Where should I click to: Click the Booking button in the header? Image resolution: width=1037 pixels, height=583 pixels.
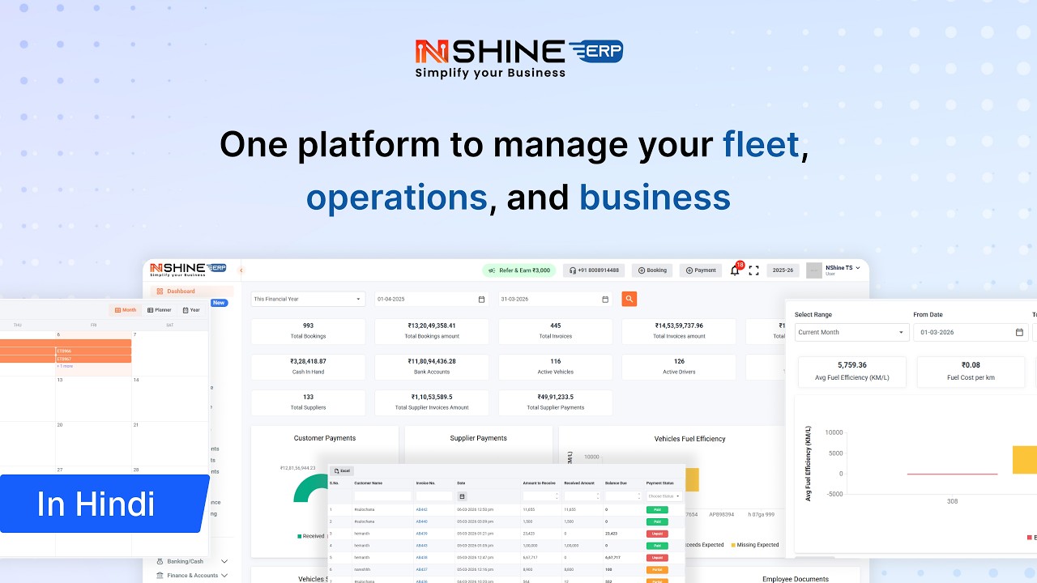[x=653, y=270]
